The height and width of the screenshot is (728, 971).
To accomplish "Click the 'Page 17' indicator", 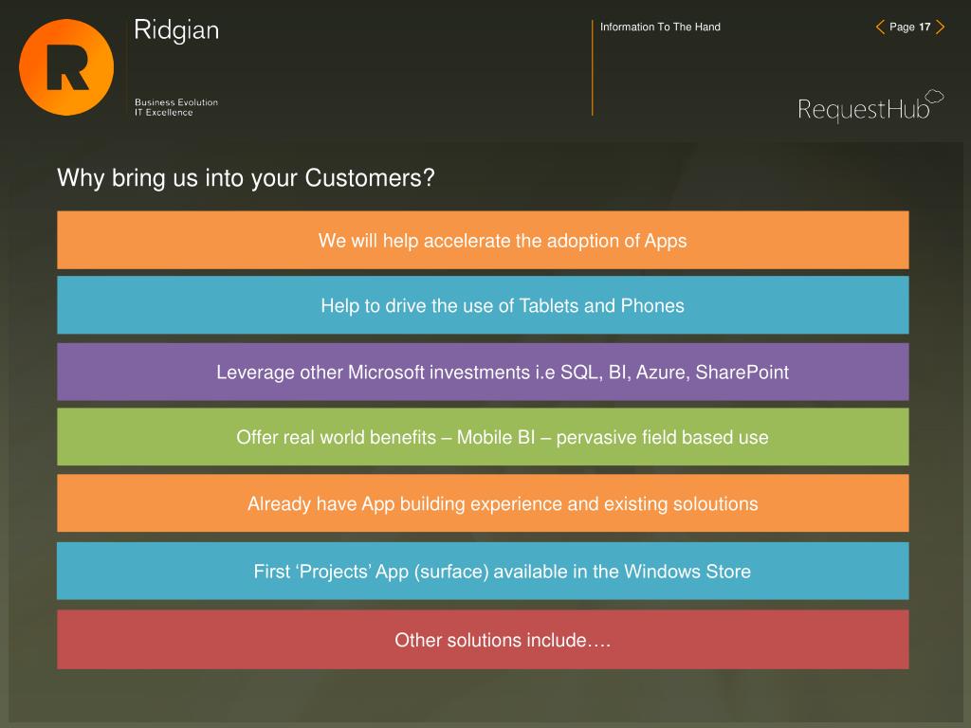I will coord(909,27).
